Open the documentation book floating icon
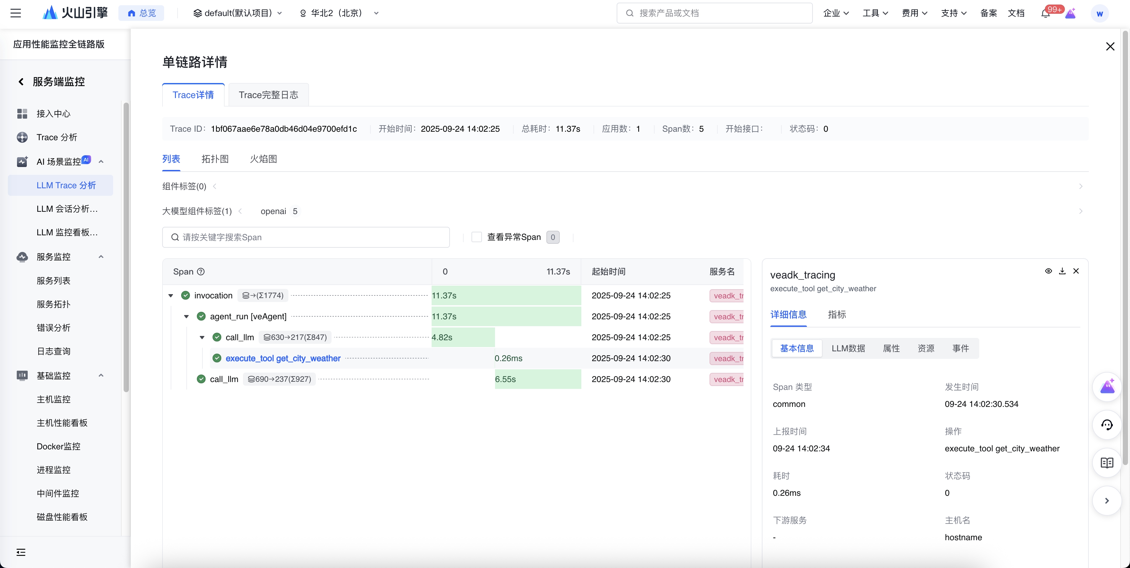The image size is (1130, 568). click(x=1107, y=463)
